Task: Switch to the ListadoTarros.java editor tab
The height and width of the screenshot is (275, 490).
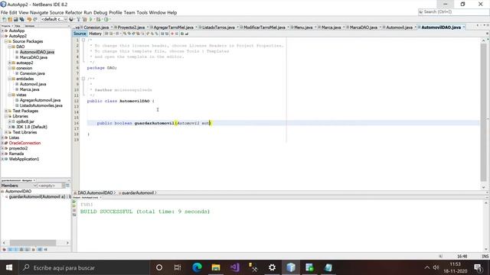Action: pos(218,27)
